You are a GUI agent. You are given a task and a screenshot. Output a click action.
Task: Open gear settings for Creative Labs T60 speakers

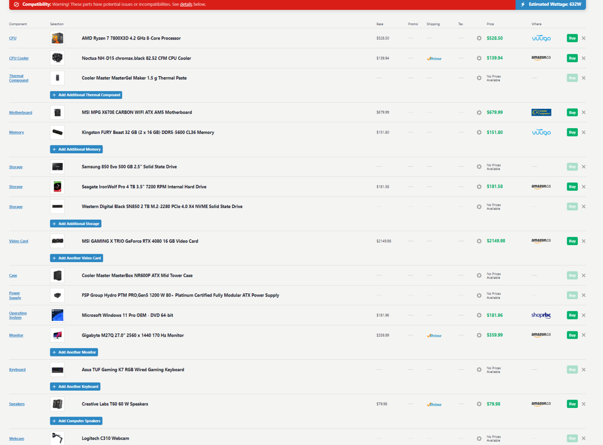(x=479, y=404)
